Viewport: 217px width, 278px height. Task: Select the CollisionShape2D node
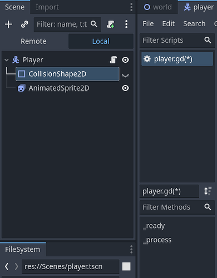[67, 74]
